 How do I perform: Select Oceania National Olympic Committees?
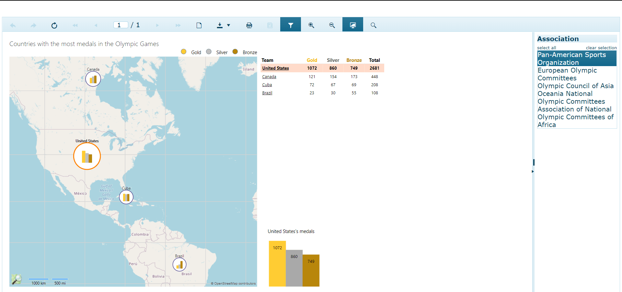click(x=577, y=98)
